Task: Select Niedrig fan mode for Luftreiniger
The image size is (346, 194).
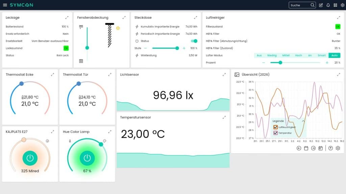Action: point(272,56)
